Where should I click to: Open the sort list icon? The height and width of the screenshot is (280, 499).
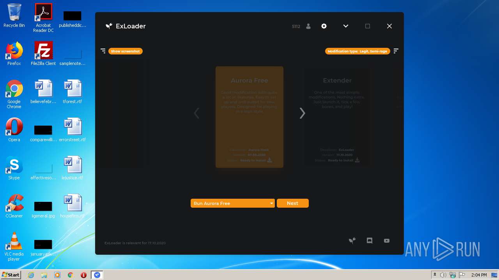pyautogui.click(x=396, y=51)
